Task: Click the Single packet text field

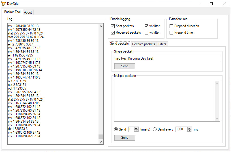Action: pyautogui.click(x=167, y=58)
